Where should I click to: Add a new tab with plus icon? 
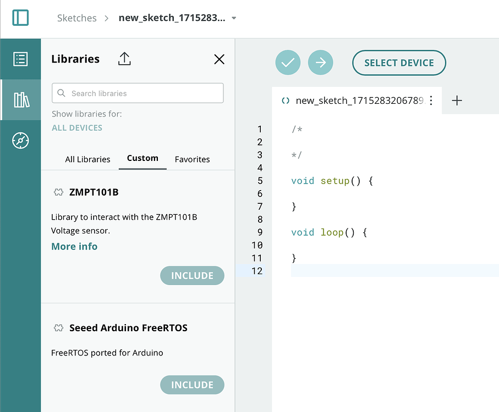[x=457, y=101]
